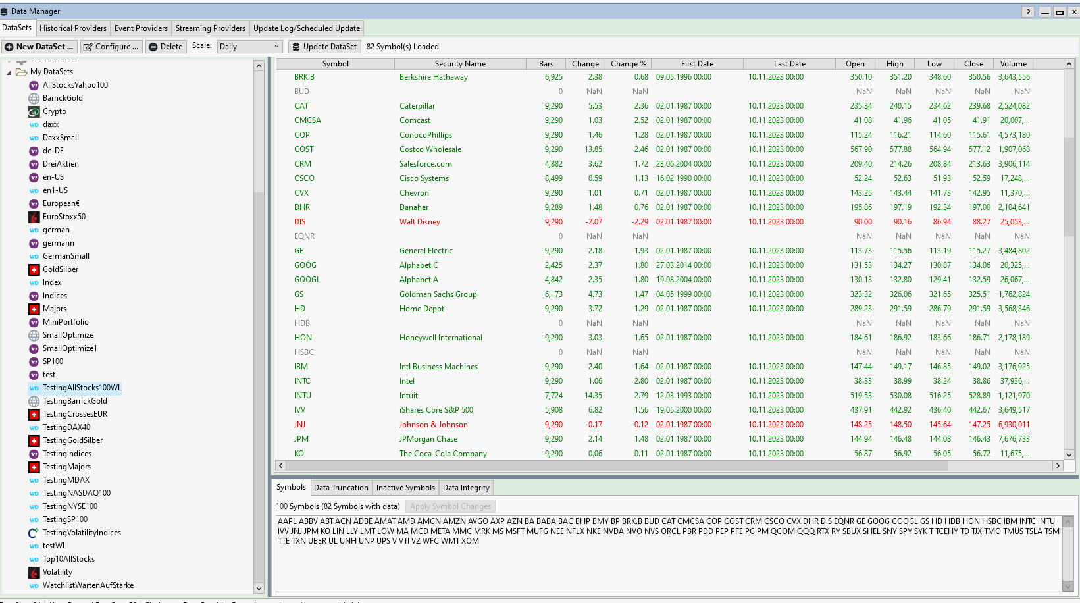Click the New DataSet plus icon
The height and width of the screenshot is (603, 1080).
coord(9,47)
